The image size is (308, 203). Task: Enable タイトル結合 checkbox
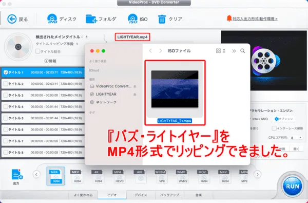click(37, 51)
